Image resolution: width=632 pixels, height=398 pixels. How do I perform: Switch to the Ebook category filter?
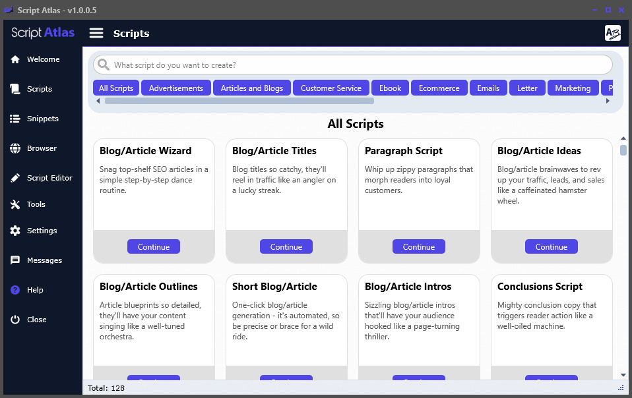point(390,87)
